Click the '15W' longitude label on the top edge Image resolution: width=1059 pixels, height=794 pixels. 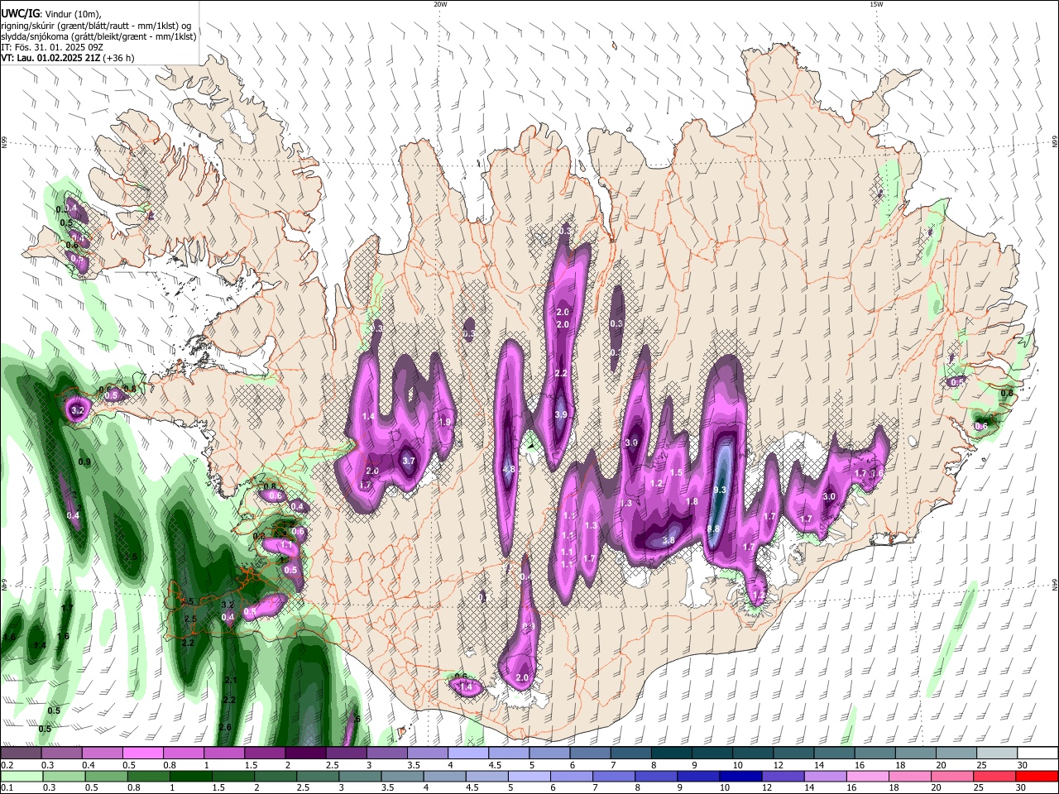(876, 4)
